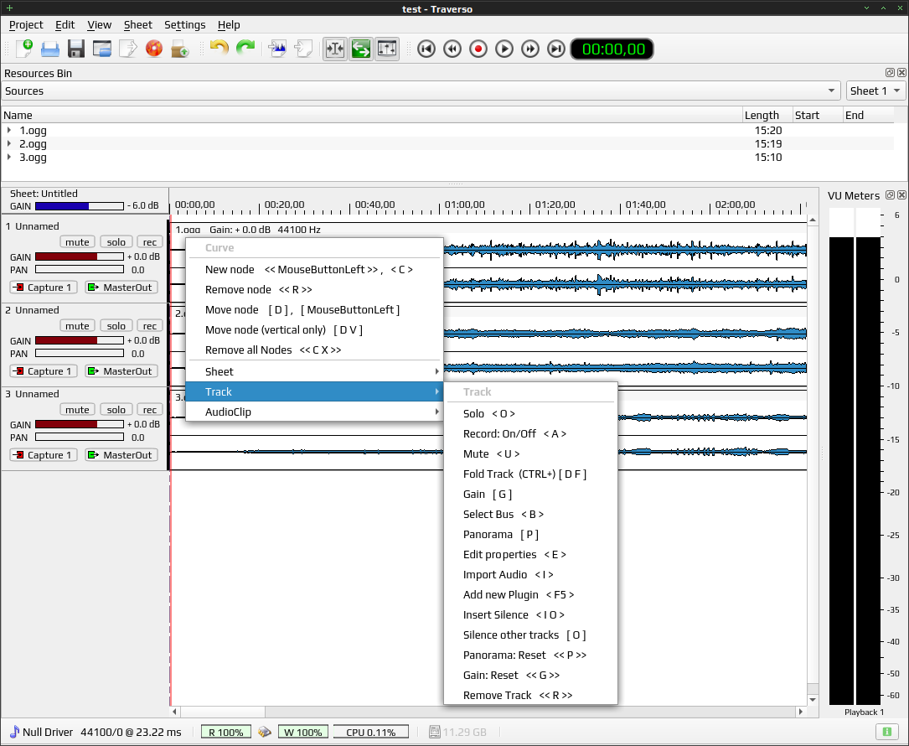This screenshot has width=909, height=746.
Task: Click the play transport button
Action: click(504, 49)
